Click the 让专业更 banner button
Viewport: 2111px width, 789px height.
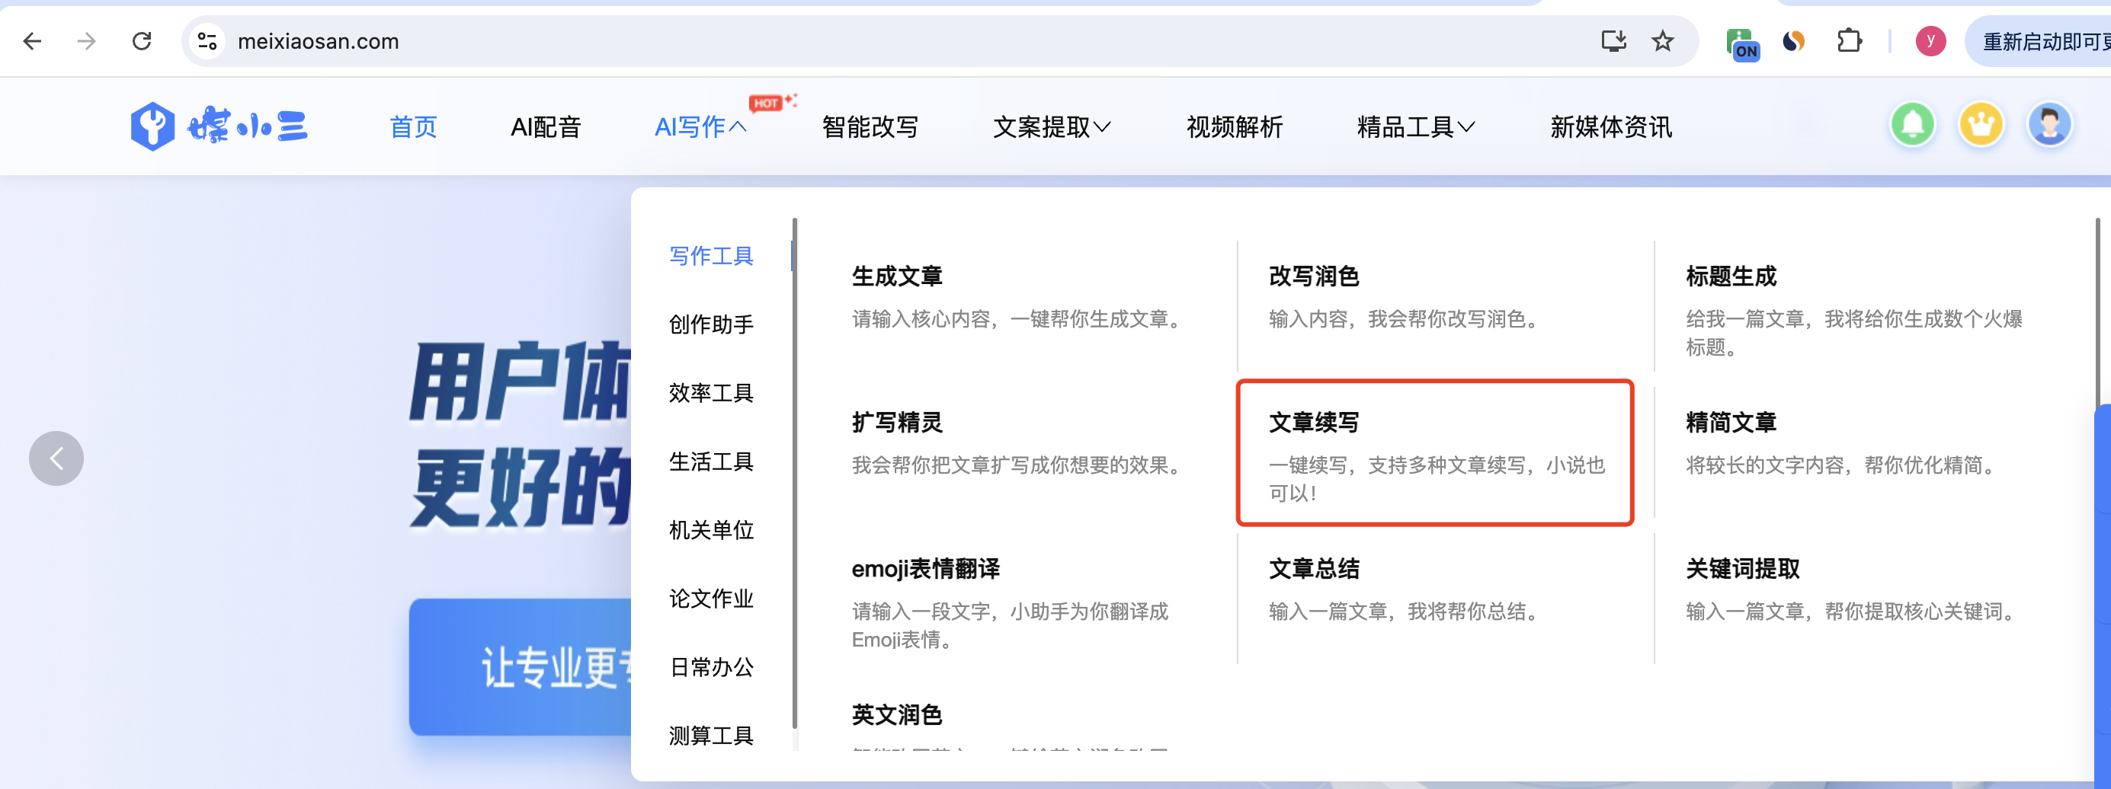[x=521, y=667]
